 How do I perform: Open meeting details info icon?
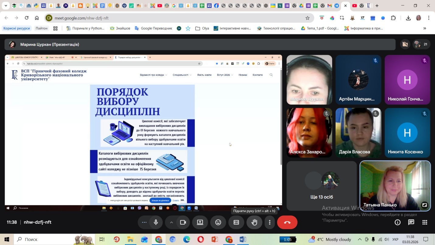[x=397, y=222]
